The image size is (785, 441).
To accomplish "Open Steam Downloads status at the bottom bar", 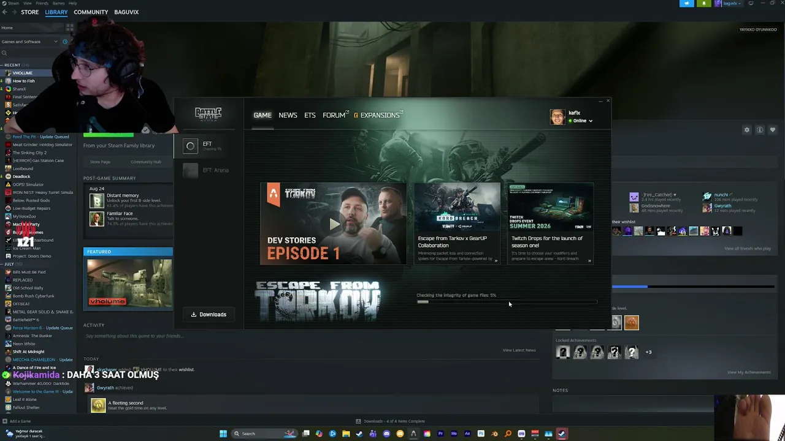I will point(390,421).
